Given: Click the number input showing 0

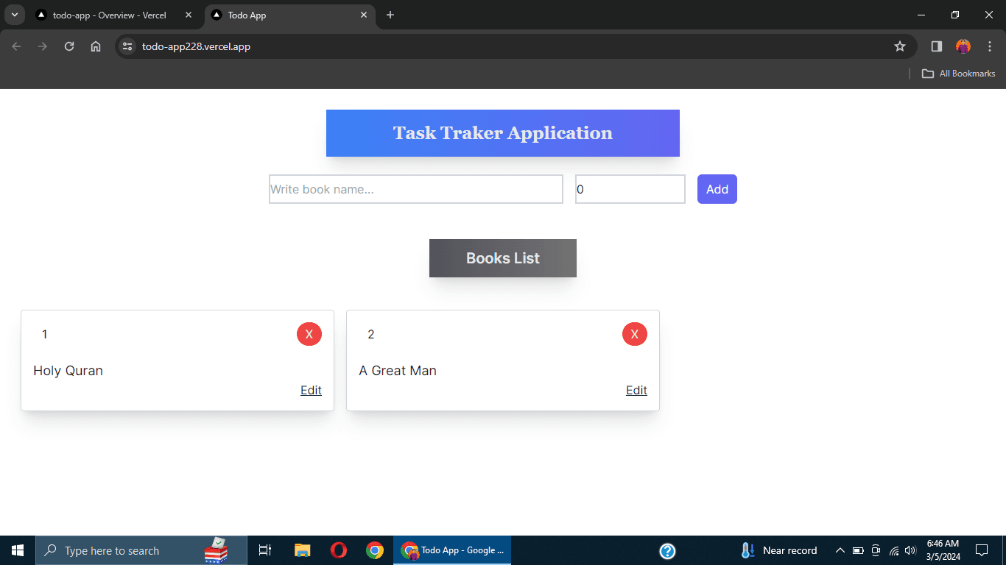Looking at the screenshot, I should coord(630,189).
